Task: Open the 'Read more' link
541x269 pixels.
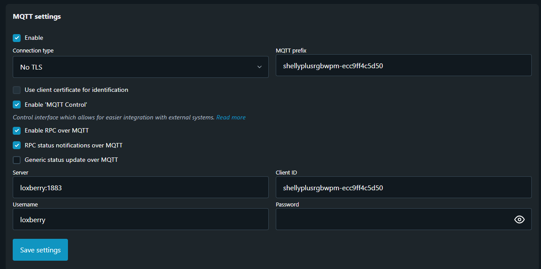Action: 231,118
